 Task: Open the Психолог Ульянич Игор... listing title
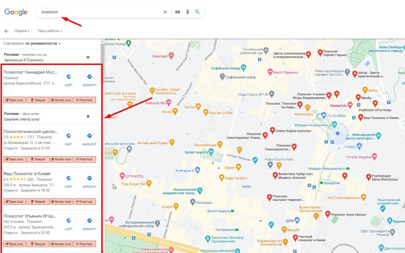30,216
